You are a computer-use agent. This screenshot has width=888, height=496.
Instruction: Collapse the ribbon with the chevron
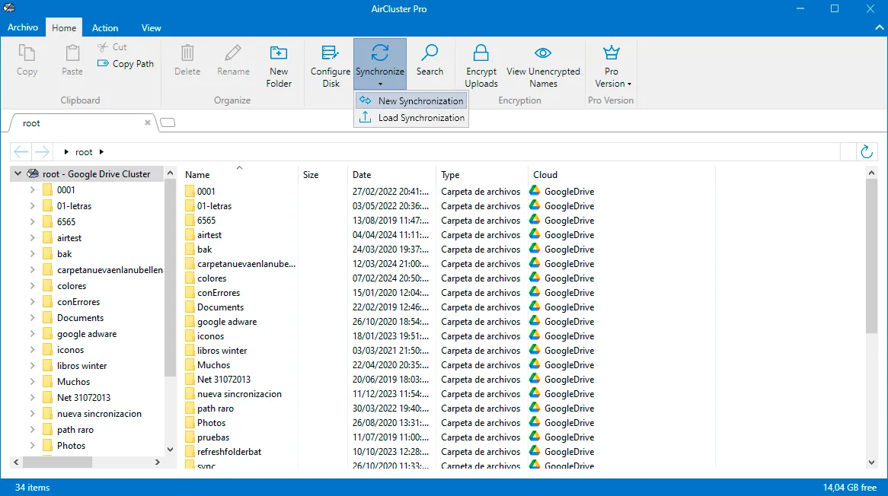(x=879, y=27)
